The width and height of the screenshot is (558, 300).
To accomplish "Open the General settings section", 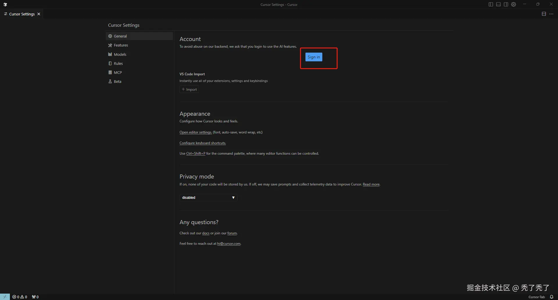I will point(139,36).
